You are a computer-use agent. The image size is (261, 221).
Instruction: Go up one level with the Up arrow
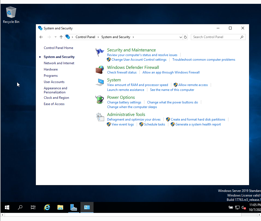click(x=61, y=37)
